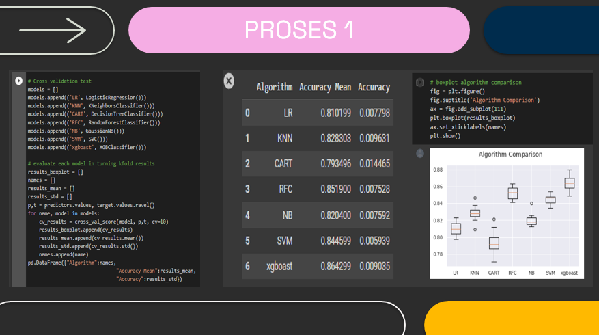Click the value 0.851900
The height and width of the screenshot is (335, 599).
pos(336,189)
